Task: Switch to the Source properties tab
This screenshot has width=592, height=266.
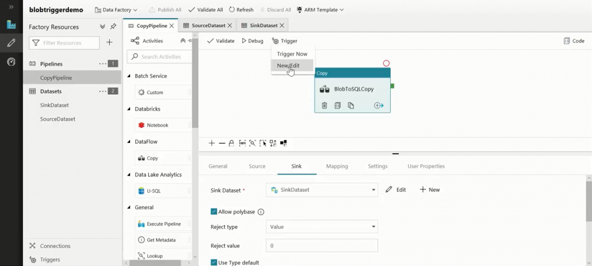Action: click(257, 167)
